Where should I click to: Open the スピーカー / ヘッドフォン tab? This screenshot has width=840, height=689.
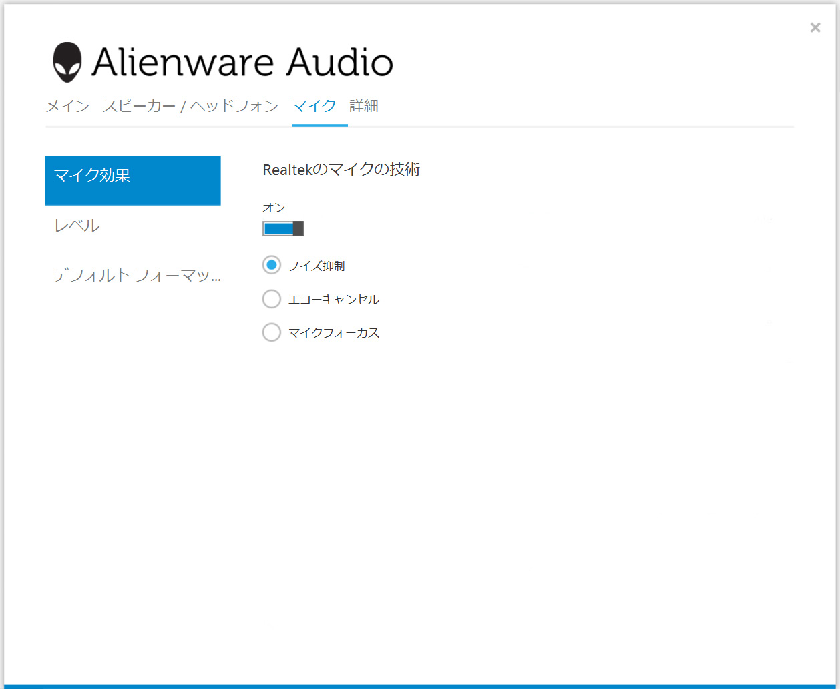190,106
